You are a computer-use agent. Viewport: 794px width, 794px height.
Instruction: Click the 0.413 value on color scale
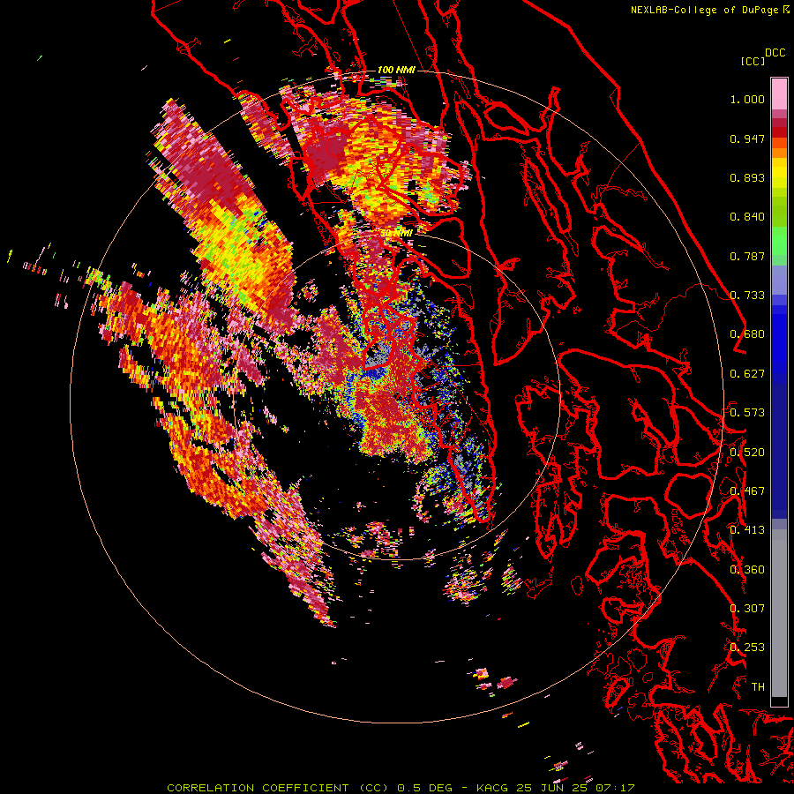[x=747, y=530]
